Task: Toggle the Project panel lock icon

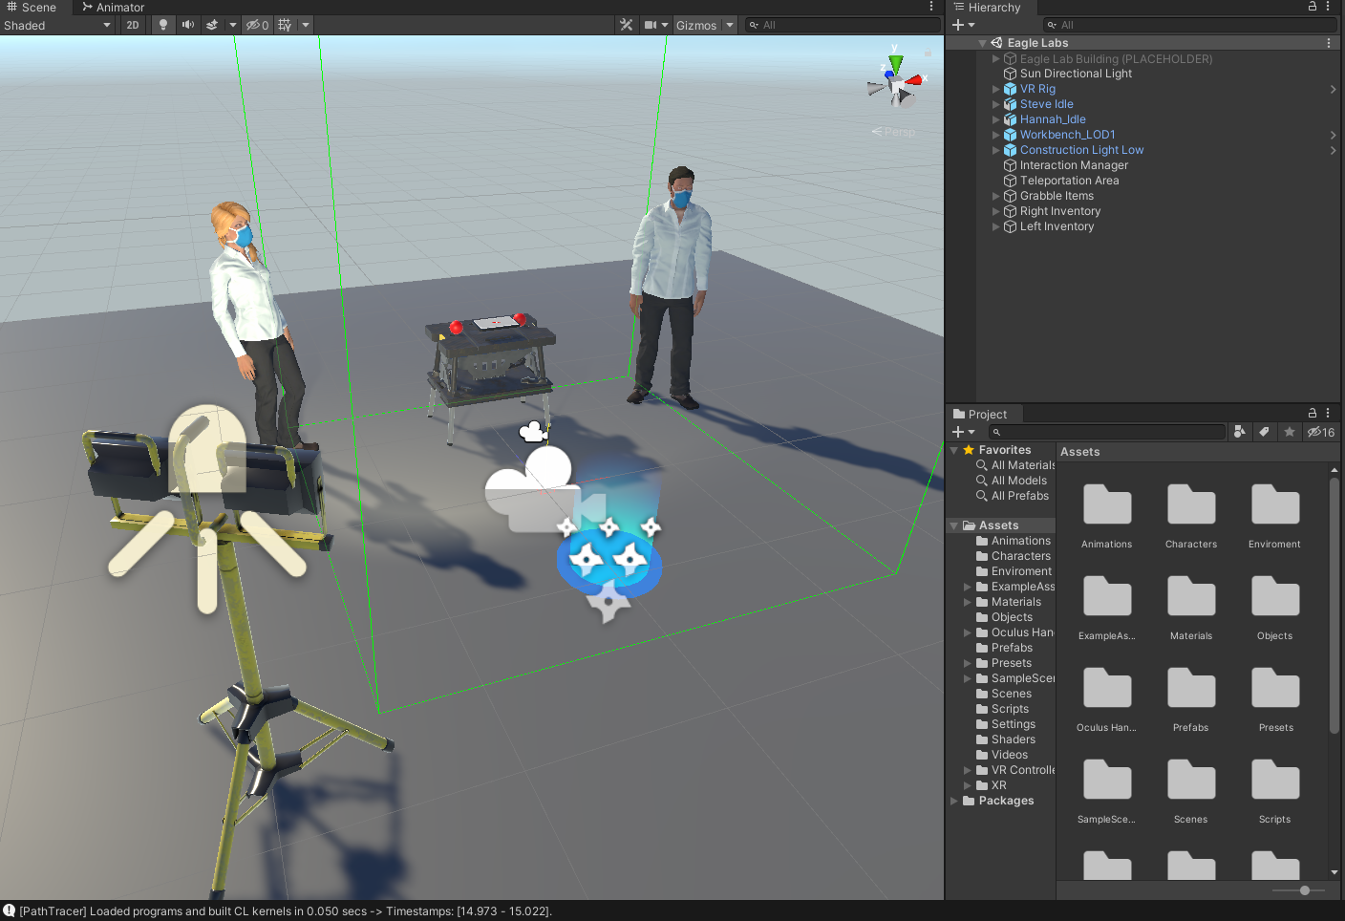Action: click(1313, 413)
